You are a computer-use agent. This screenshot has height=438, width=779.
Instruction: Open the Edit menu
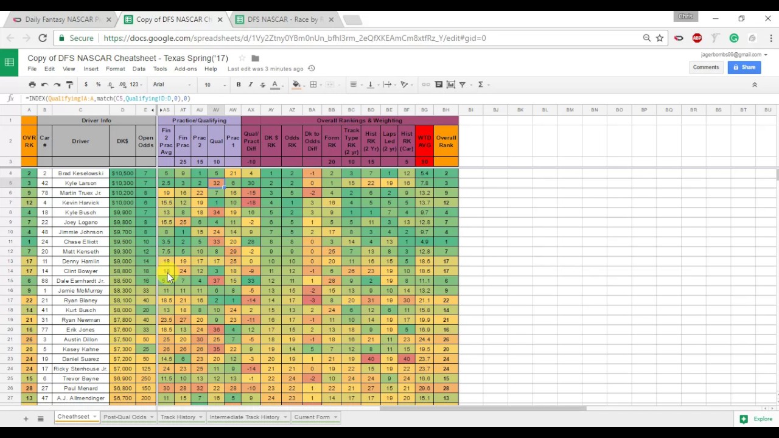click(x=49, y=69)
